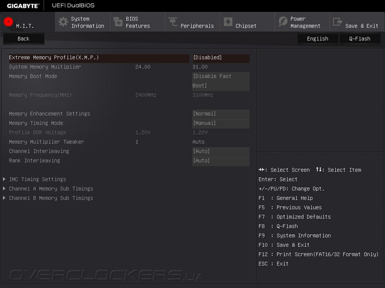Open the X.M.P. Disabled option box

pyautogui.click(x=221, y=58)
